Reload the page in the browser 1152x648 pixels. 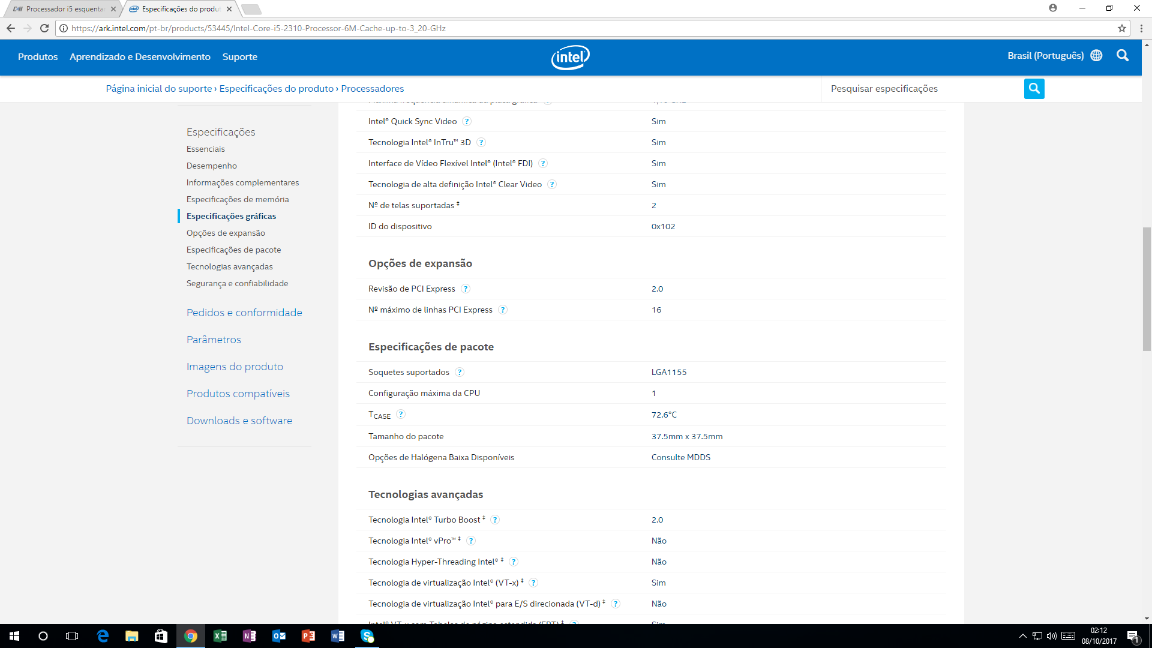click(44, 28)
